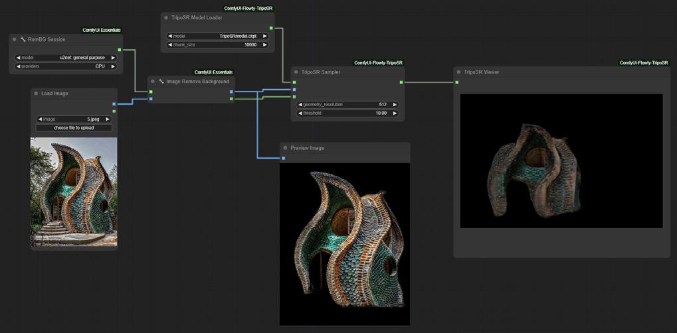Collapse the TripoSR Sampler node via its dot
677x333 pixels.
tap(296, 72)
